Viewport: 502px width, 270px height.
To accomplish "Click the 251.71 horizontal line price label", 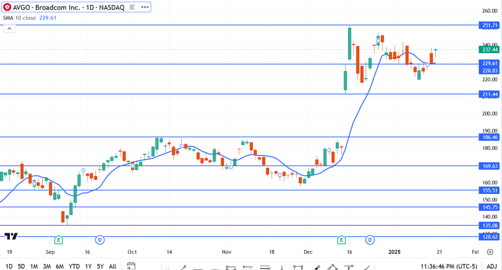I will click(490, 25).
